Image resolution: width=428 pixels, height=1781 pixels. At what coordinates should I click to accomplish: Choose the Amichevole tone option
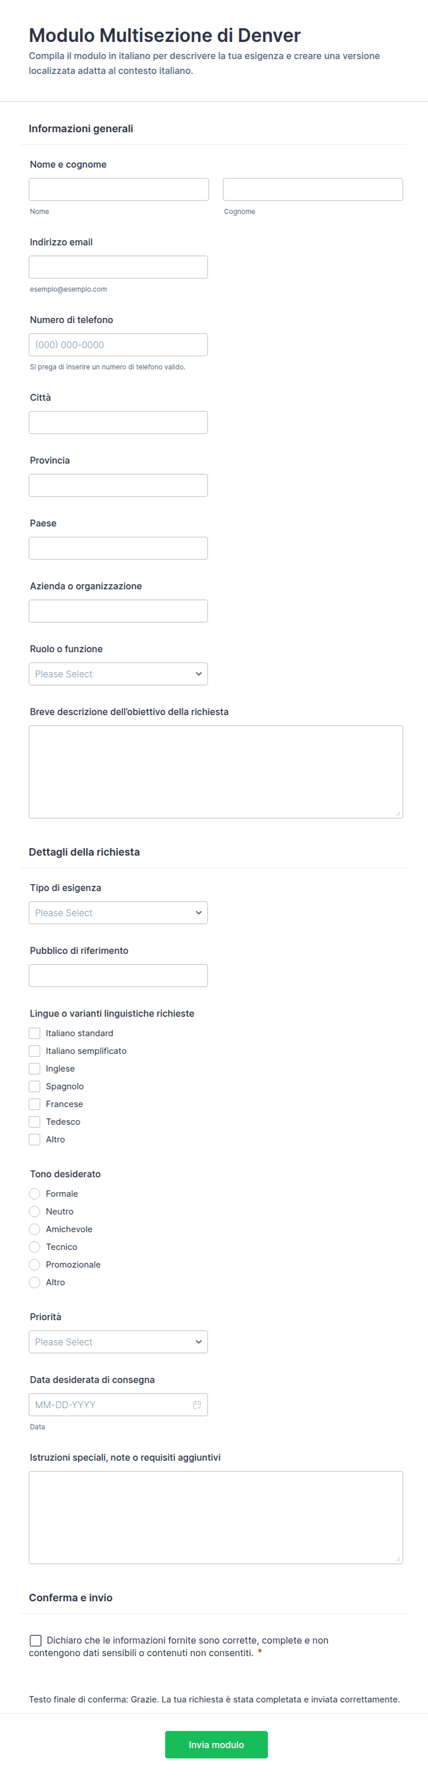(x=35, y=1228)
